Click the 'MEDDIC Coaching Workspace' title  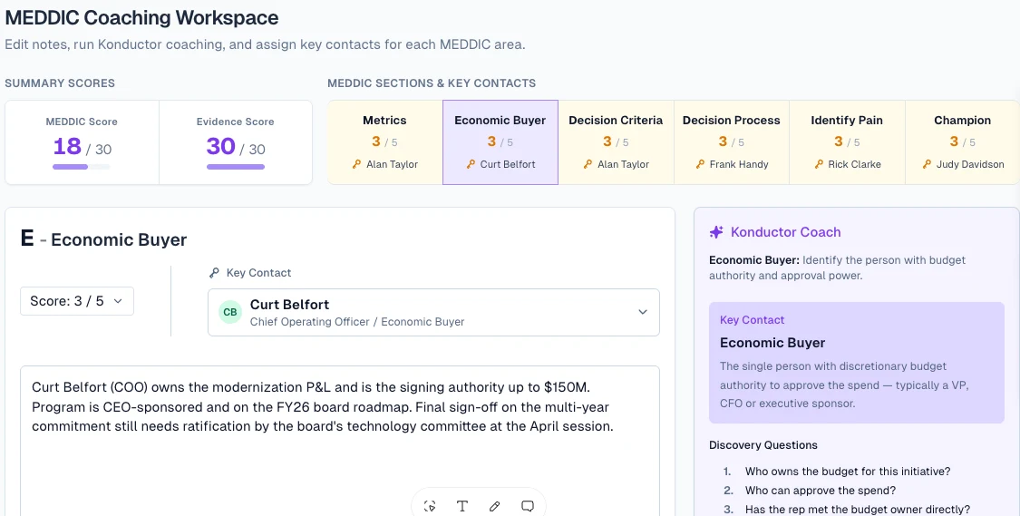141,17
